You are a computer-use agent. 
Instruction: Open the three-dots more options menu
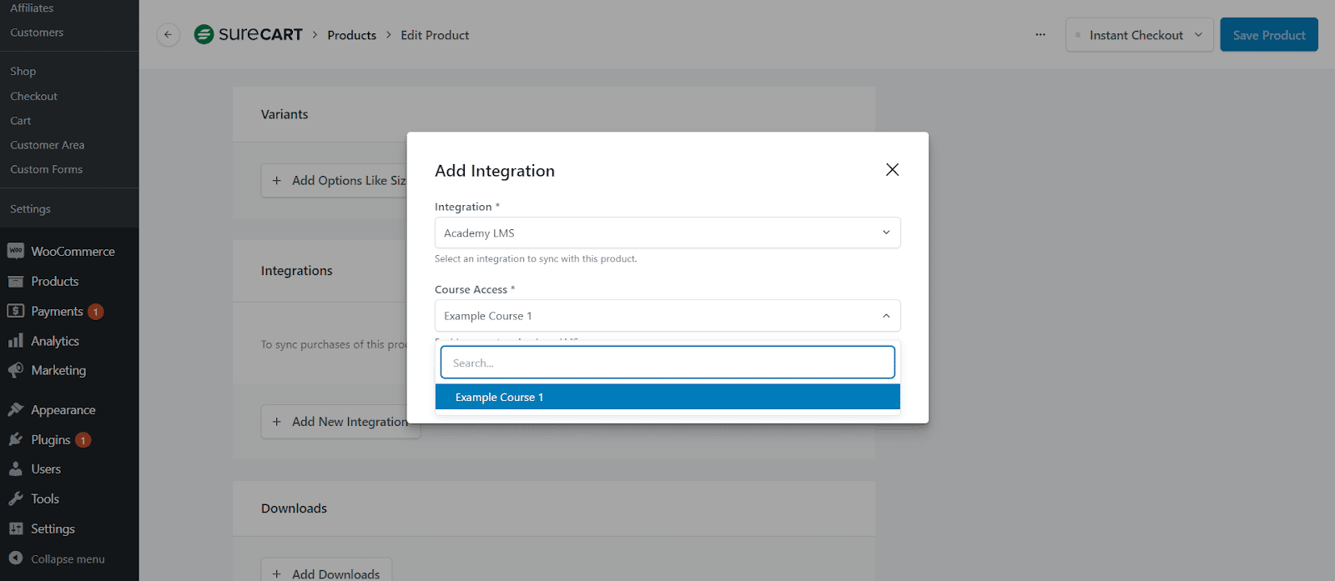[1040, 35]
